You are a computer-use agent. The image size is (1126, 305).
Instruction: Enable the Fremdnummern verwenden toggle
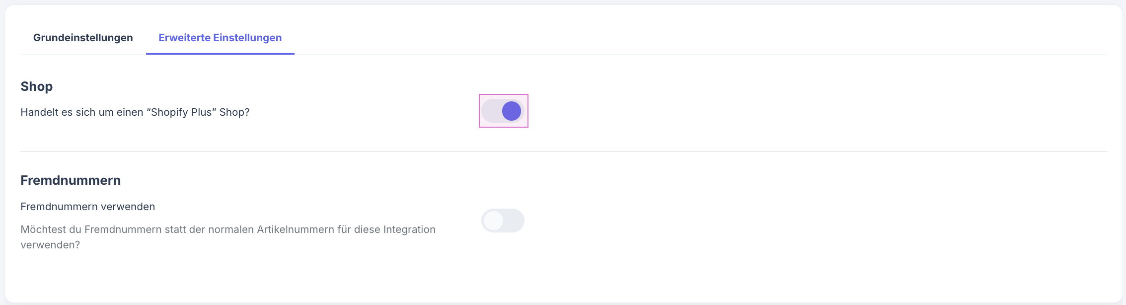(x=503, y=221)
